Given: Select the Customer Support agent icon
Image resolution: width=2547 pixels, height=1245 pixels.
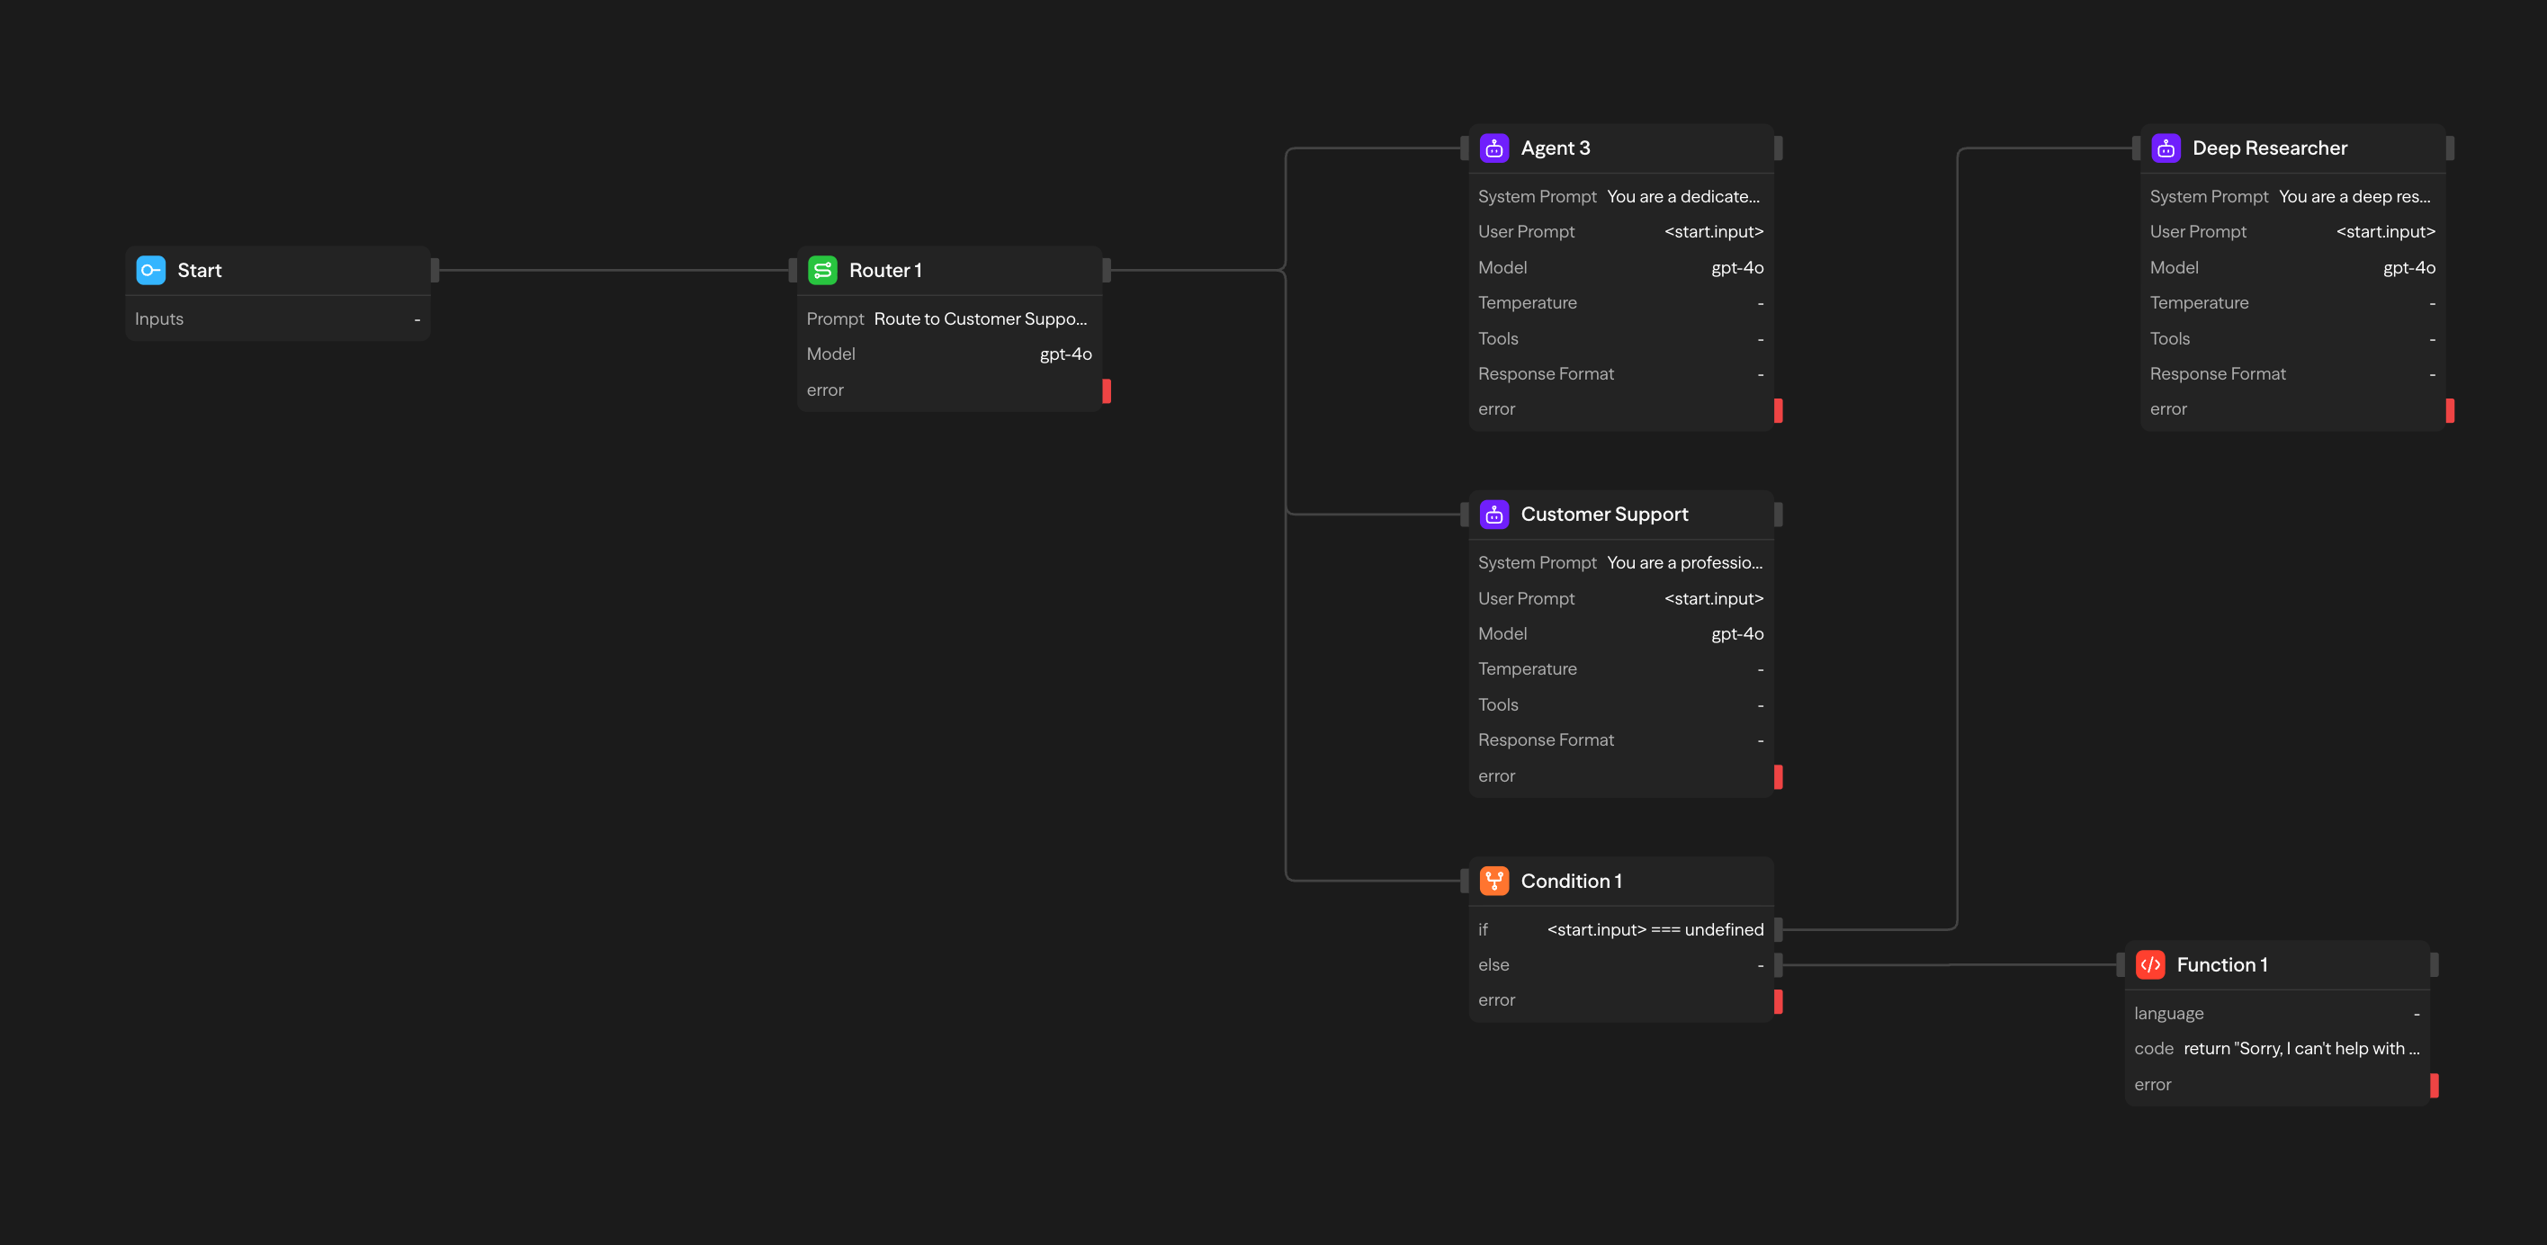Looking at the screenshot, I should [x=1494, y=514].
